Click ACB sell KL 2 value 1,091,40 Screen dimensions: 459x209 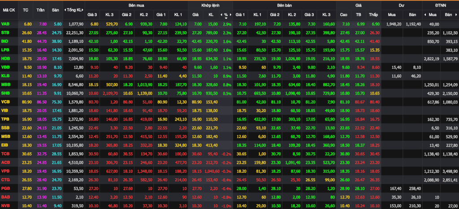[293, 163]
